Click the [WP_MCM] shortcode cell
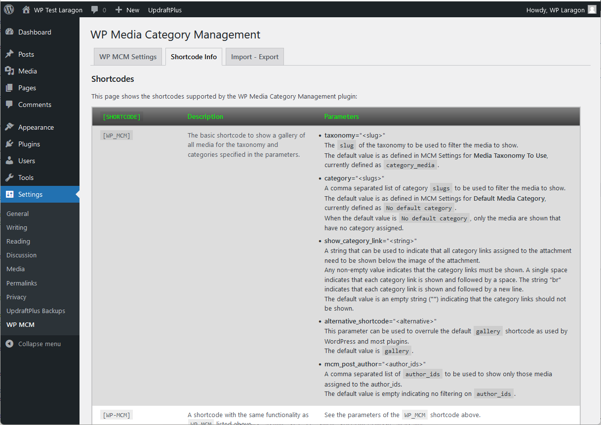Viewport: 601px width, 425px height. 116,135
